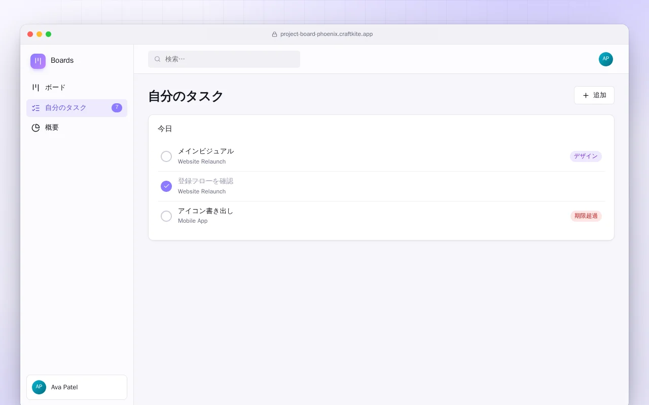Click the 7 count badge in sidebar

(x=117, y=108)
